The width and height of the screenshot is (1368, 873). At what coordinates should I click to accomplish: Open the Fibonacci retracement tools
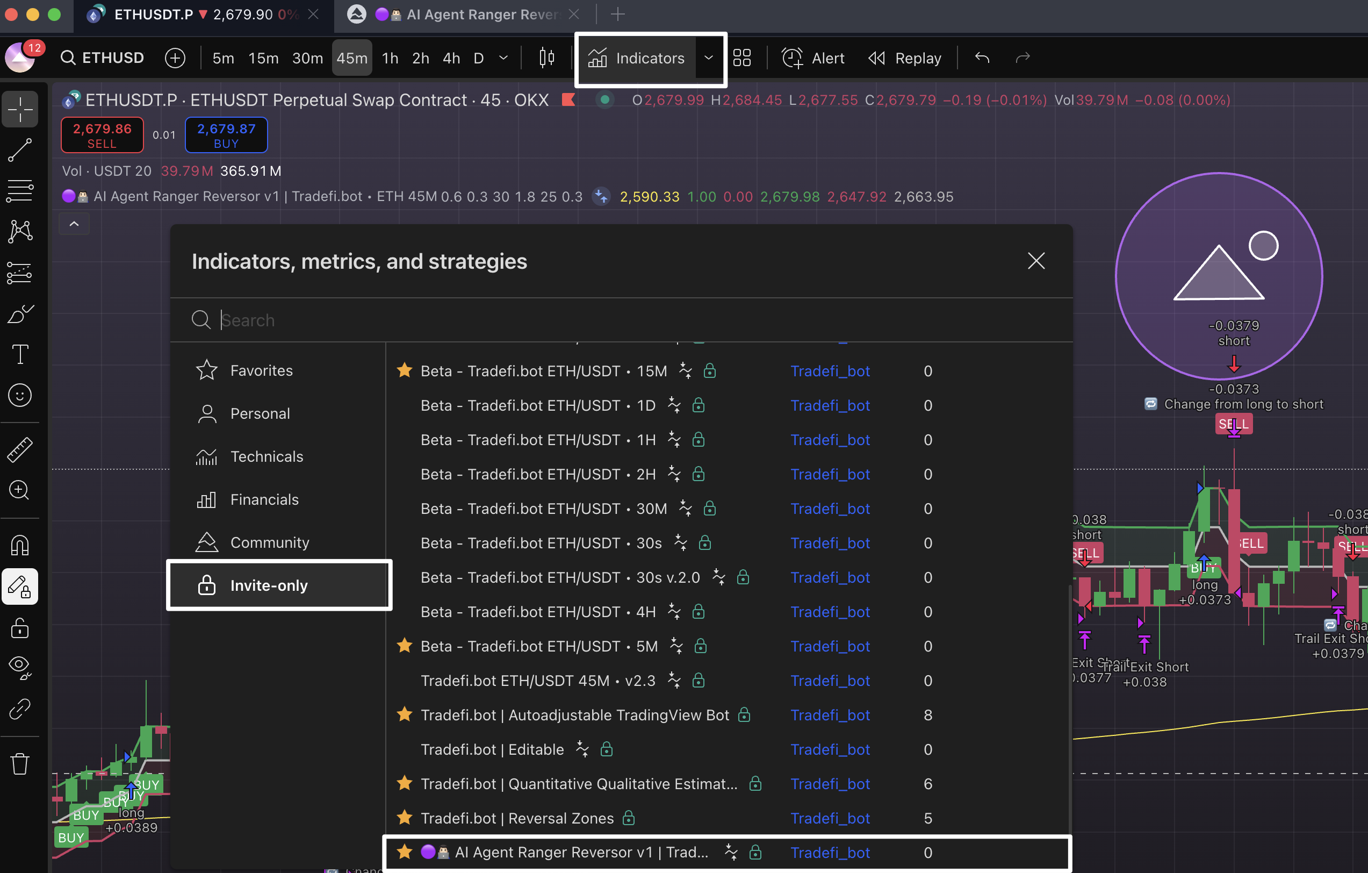pos(20,190)
